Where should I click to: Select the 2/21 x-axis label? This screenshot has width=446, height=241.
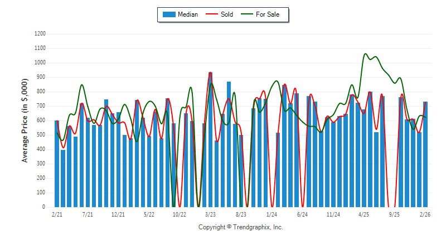57,214
